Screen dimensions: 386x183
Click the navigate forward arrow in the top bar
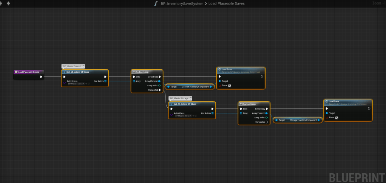[8, 3]
